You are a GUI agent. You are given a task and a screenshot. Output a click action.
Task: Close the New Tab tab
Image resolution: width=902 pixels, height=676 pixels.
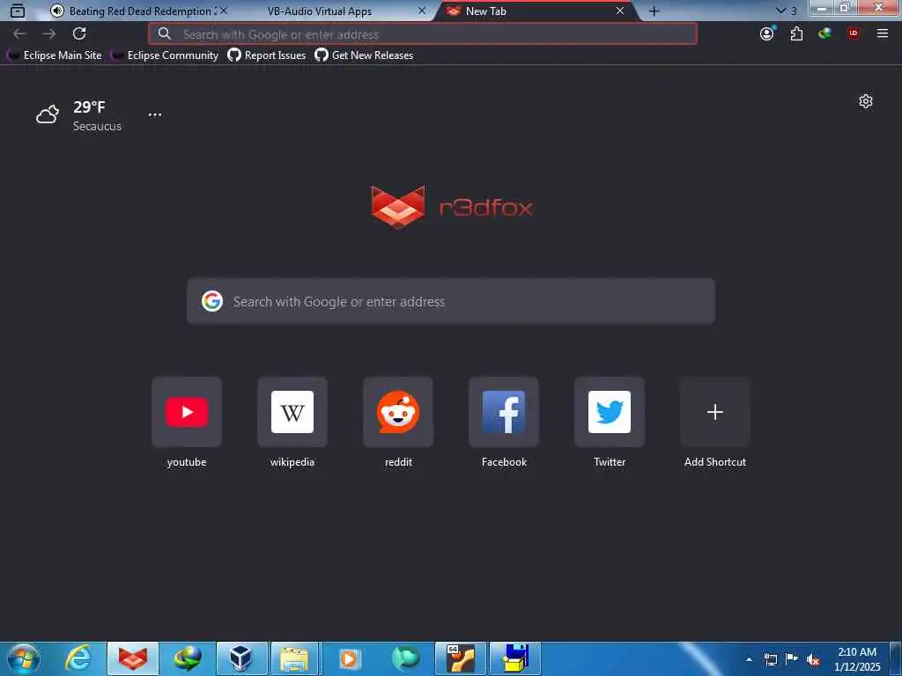pos(620,11)
